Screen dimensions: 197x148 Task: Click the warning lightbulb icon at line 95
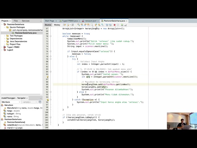48,100
